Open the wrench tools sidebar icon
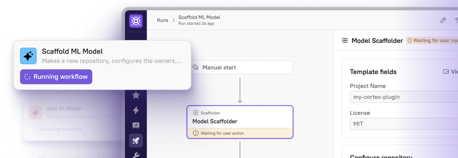The image size is (458, 158). [x=136, y=155]
